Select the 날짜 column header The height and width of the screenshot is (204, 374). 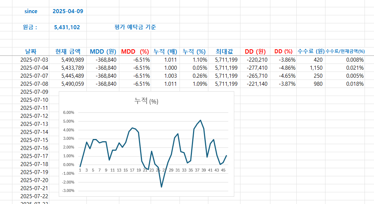pos(31,51)
